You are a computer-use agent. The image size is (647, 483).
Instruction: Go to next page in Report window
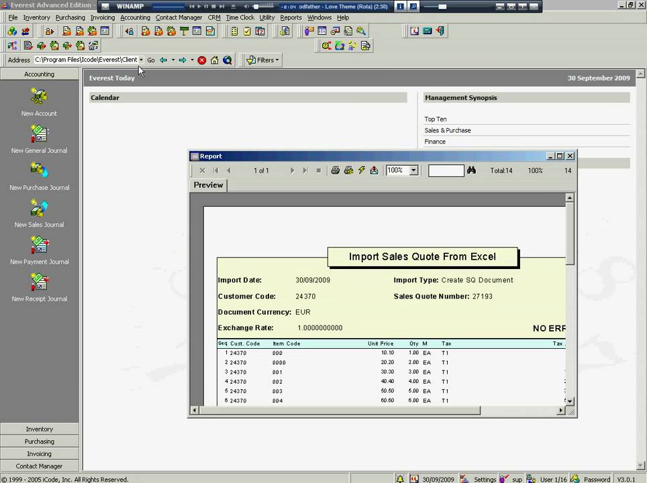click(x=292, y=170)
